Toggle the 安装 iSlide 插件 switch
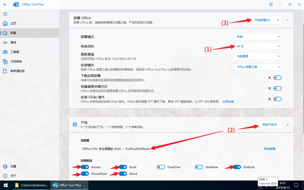304x190 pixels. point(277,99)
